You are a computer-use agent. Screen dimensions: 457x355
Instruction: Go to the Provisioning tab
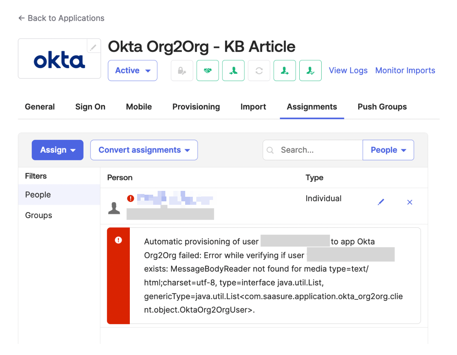[196, 107]
